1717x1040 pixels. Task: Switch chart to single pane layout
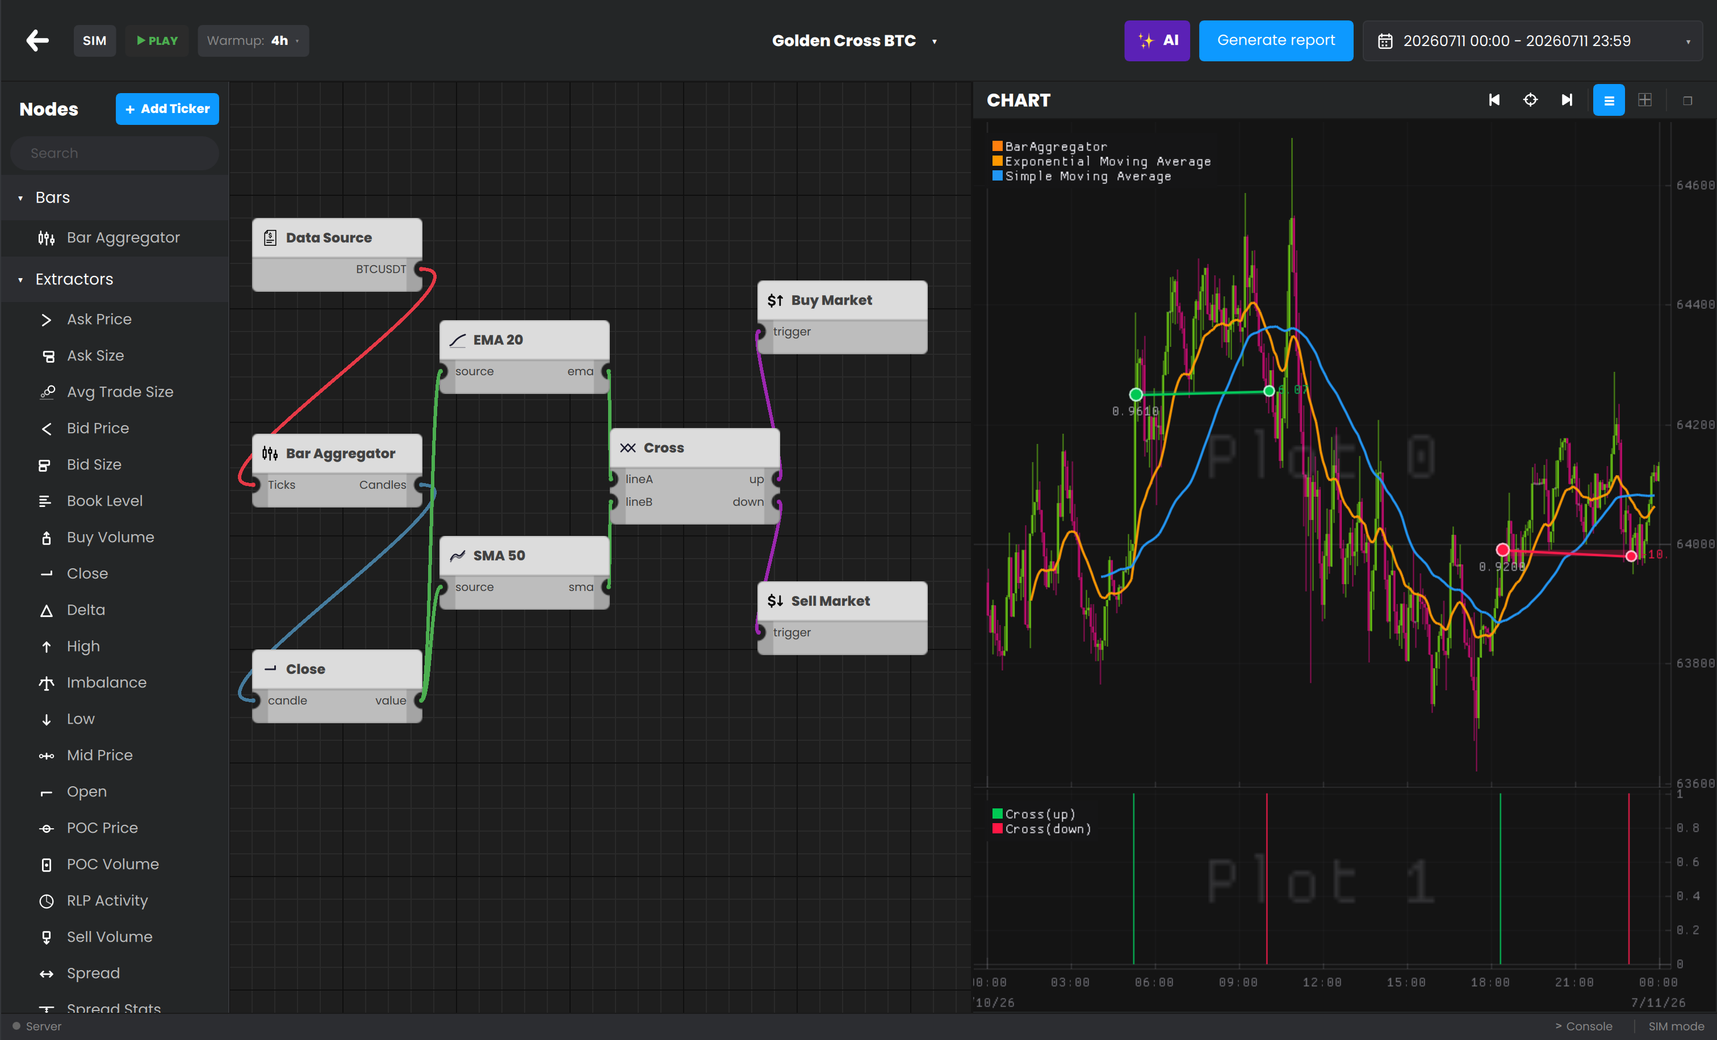pos(1687,100)
